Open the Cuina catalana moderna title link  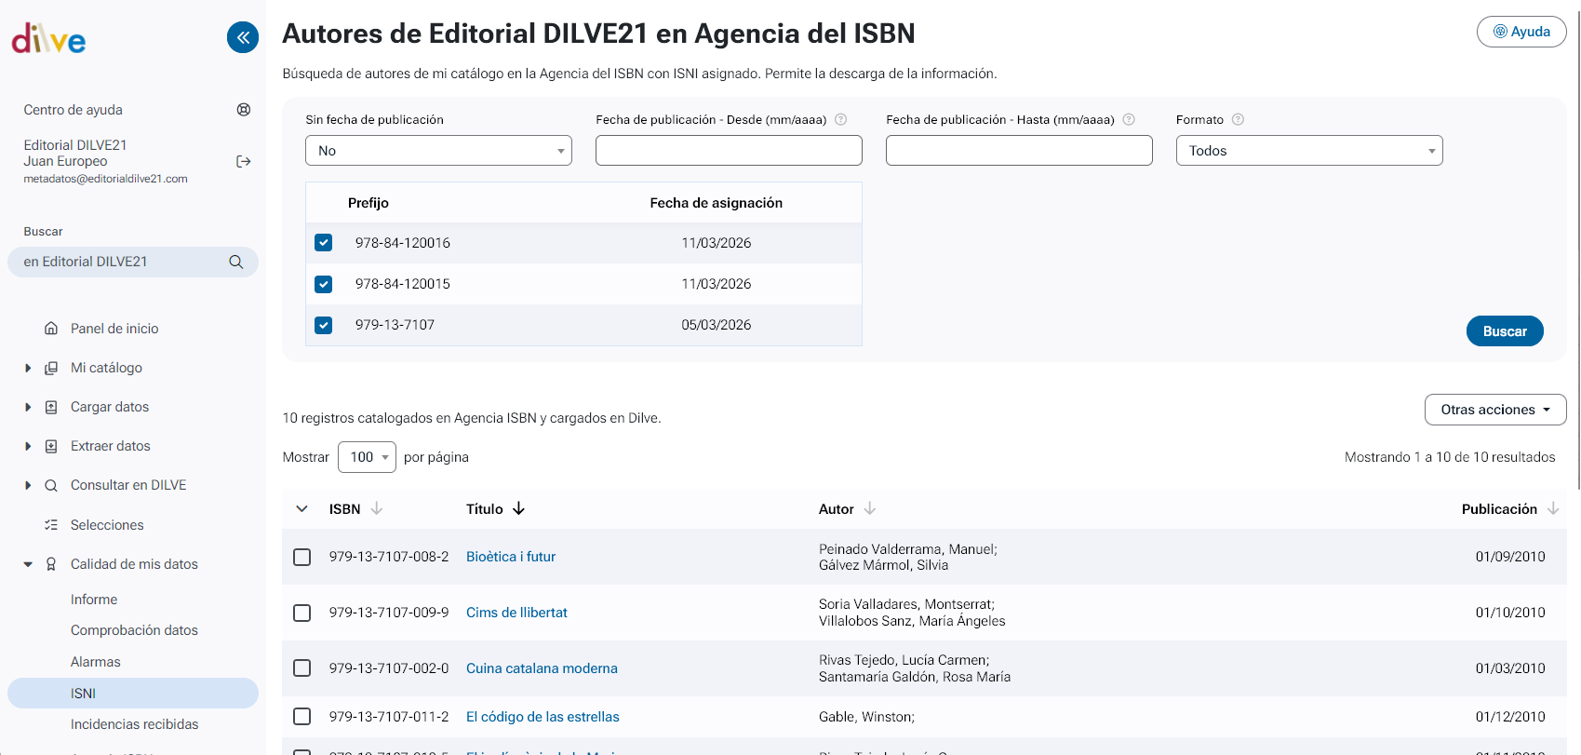point(542,668)
